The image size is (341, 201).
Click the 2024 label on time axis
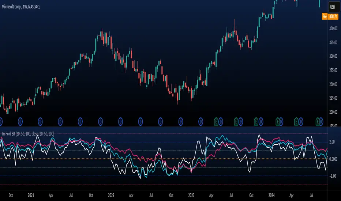(271, 196)
